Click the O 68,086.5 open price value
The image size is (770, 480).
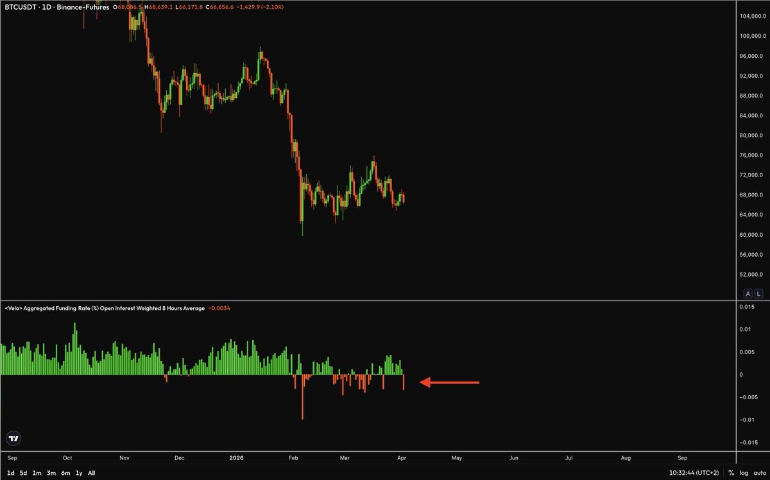point(126,6)
